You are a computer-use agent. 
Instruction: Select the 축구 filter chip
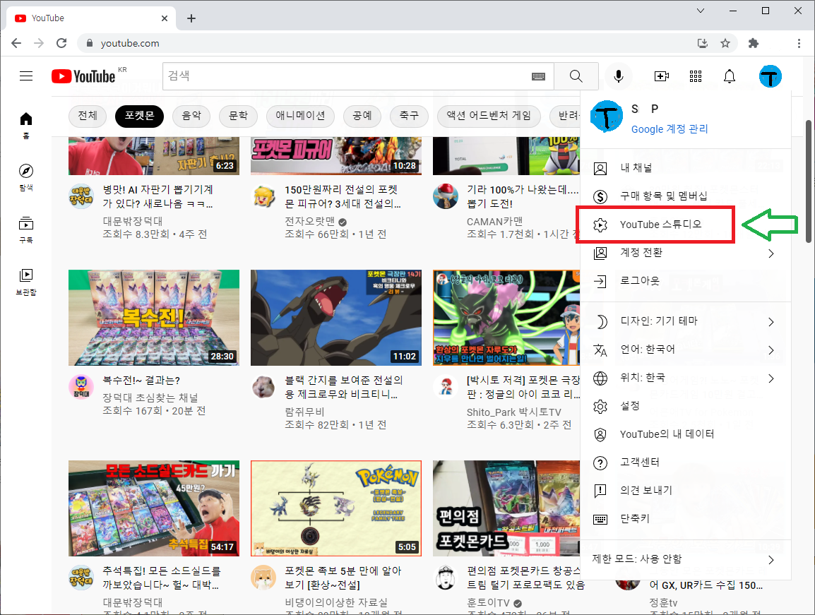coord(409,116)
